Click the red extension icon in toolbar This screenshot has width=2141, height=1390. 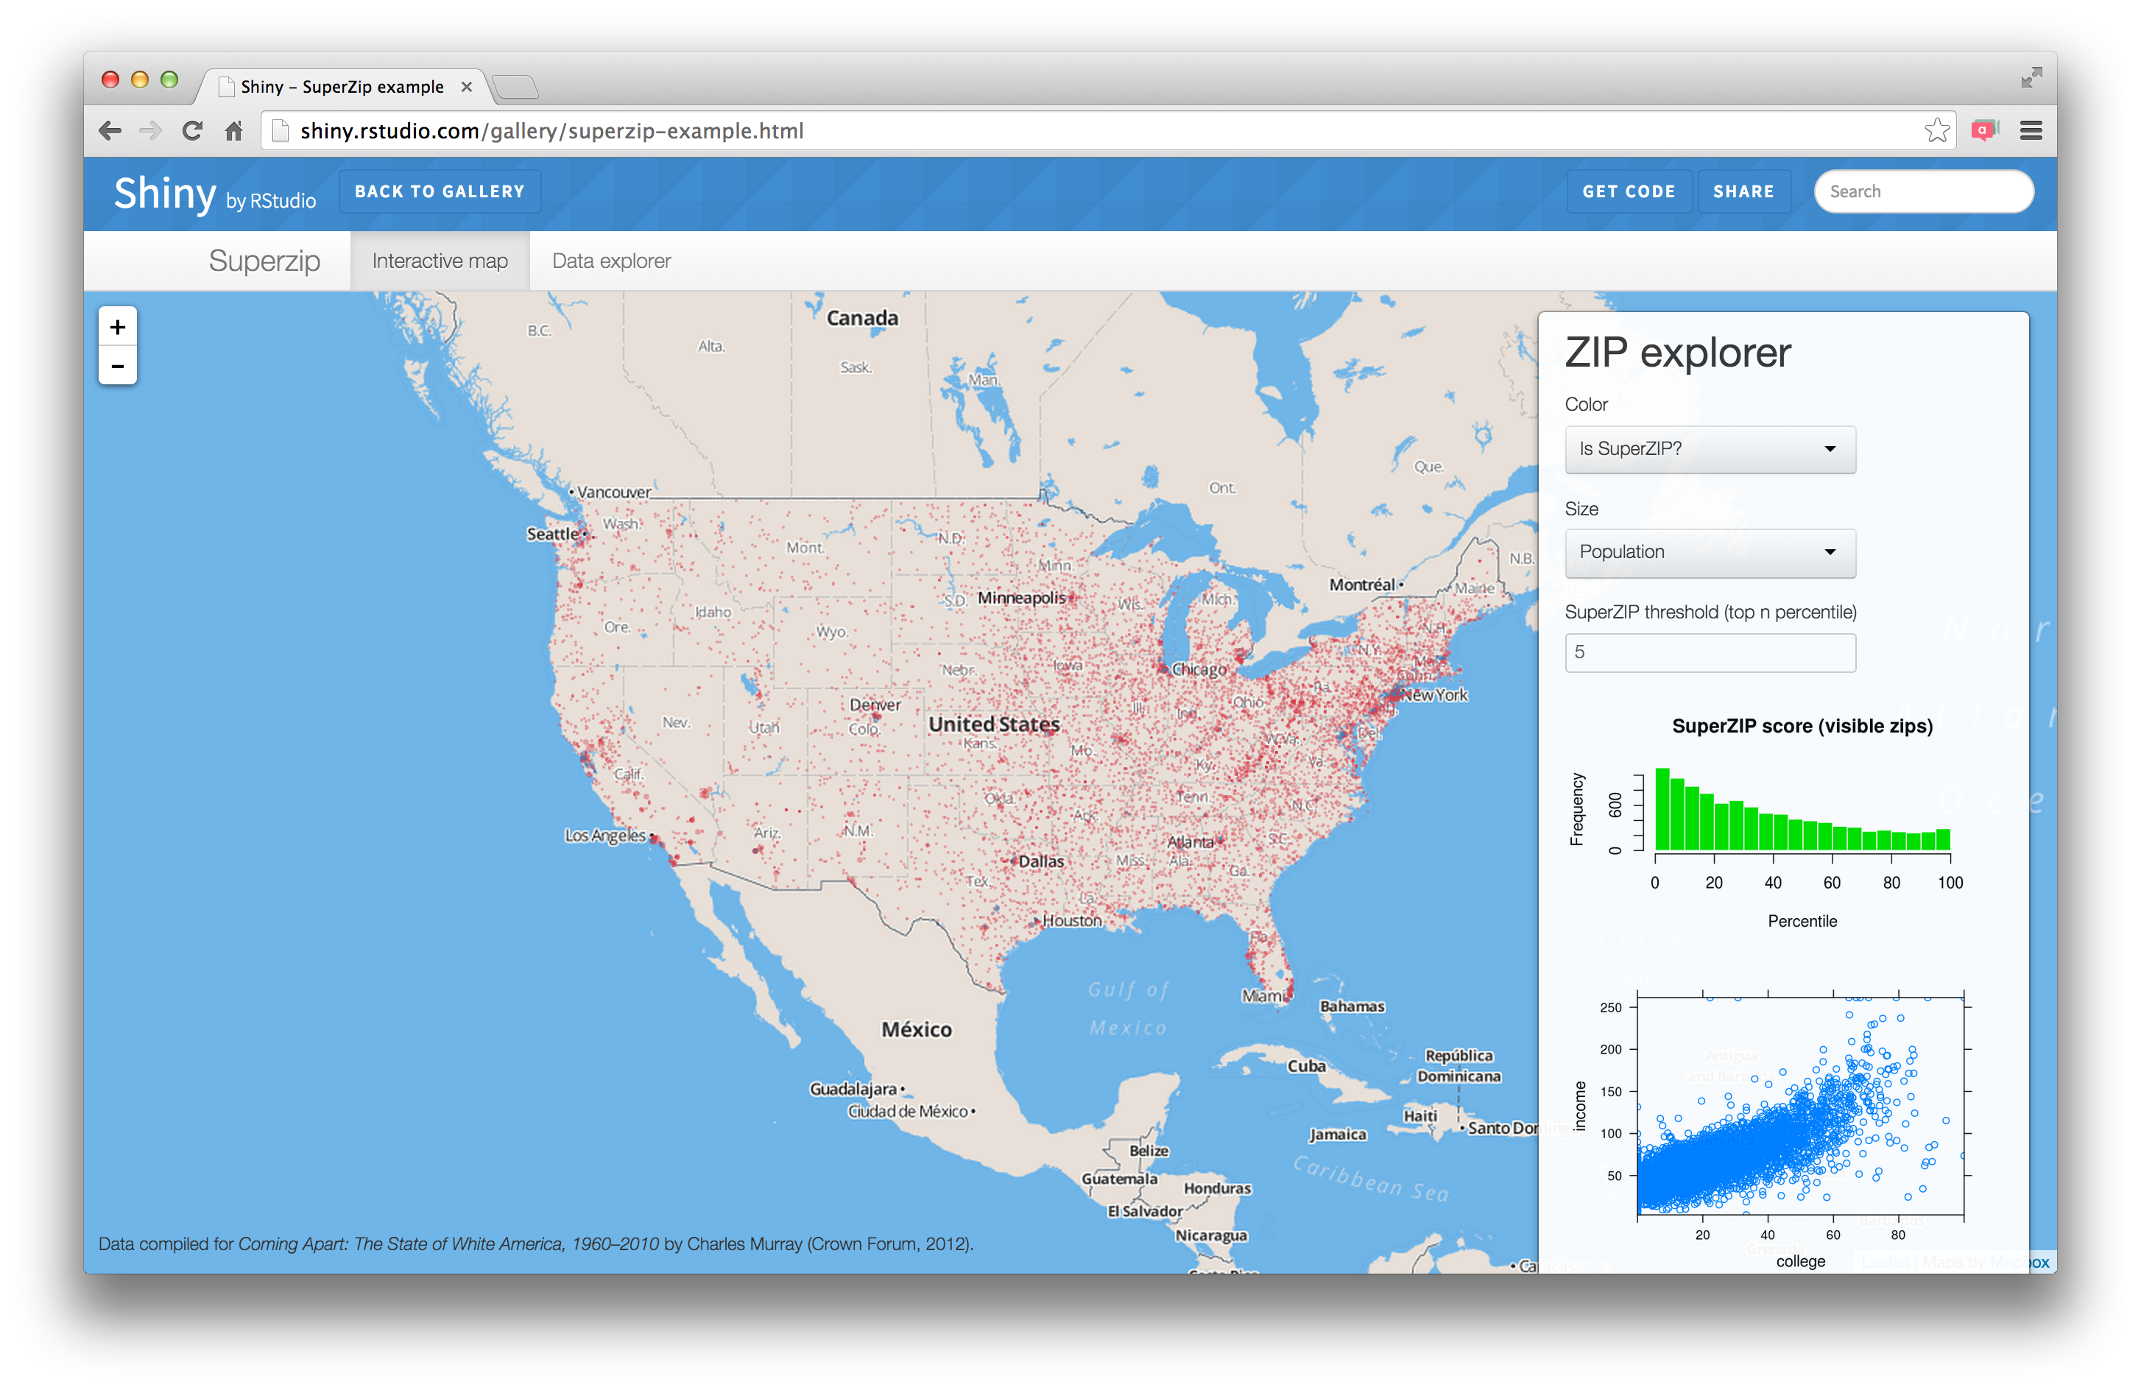(1983, 131)
